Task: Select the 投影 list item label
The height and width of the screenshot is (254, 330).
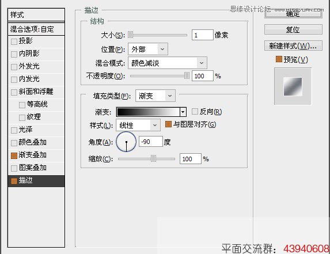Action: pyautogui.click(x=25, y=41)
